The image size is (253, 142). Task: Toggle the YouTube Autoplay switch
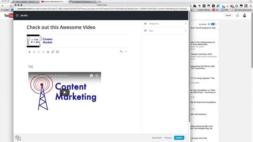pyautogui.click(x=213, y=24)
